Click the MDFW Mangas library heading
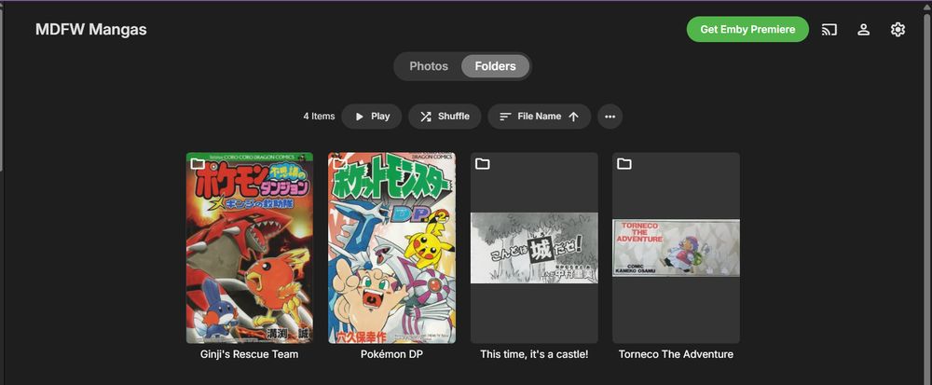932x385 pixels. pyautogui.click(x=91, y=29)
